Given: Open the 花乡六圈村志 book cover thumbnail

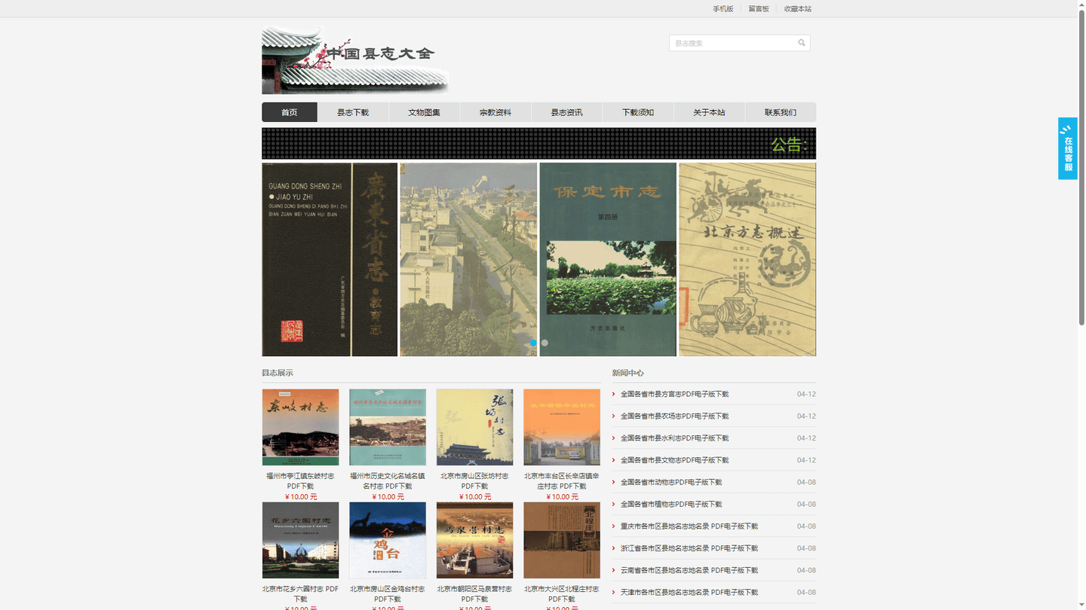Looking at the screenshot, I should 300,541.
